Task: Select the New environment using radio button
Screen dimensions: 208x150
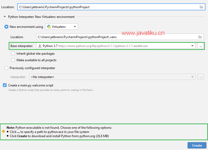Action: (6, 27)
